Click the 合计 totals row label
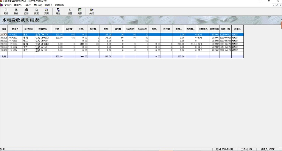This screenshot has height=151, width=282. pyautogui.click(x=4, y=56)
